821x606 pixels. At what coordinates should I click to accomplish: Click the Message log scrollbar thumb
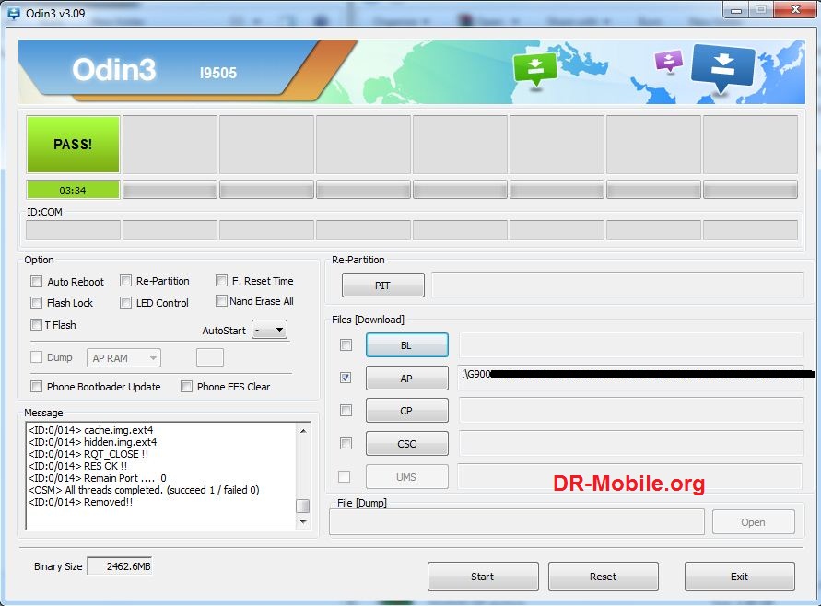[x=303, y=506]
